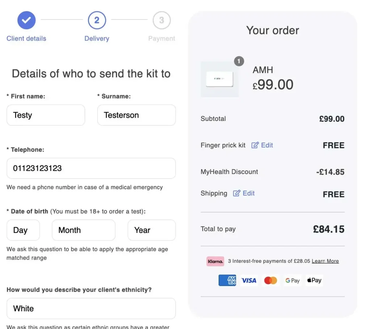This screenshot has height=329, width=371.
Task: Click inside the Telephone input field
Action: (x=91, y=168)
